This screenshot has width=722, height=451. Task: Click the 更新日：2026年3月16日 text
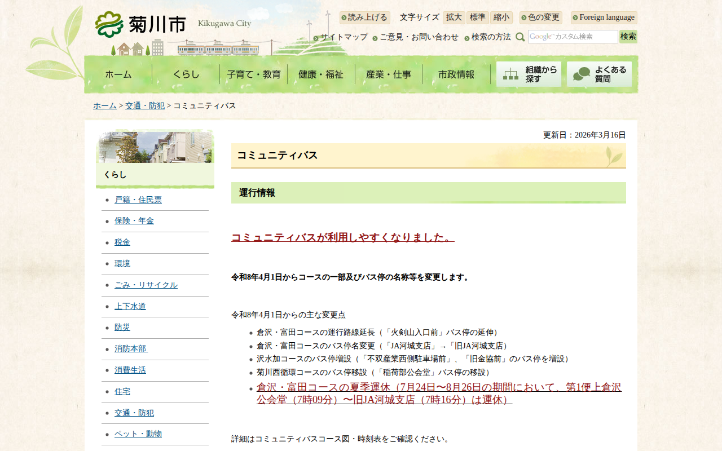click(584, 135)
